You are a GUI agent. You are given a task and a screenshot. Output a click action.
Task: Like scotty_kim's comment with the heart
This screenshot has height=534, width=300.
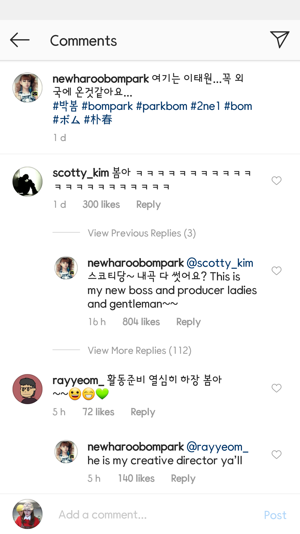(276, 181)
